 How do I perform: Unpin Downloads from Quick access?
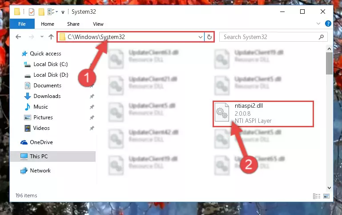tap(92, 96)
